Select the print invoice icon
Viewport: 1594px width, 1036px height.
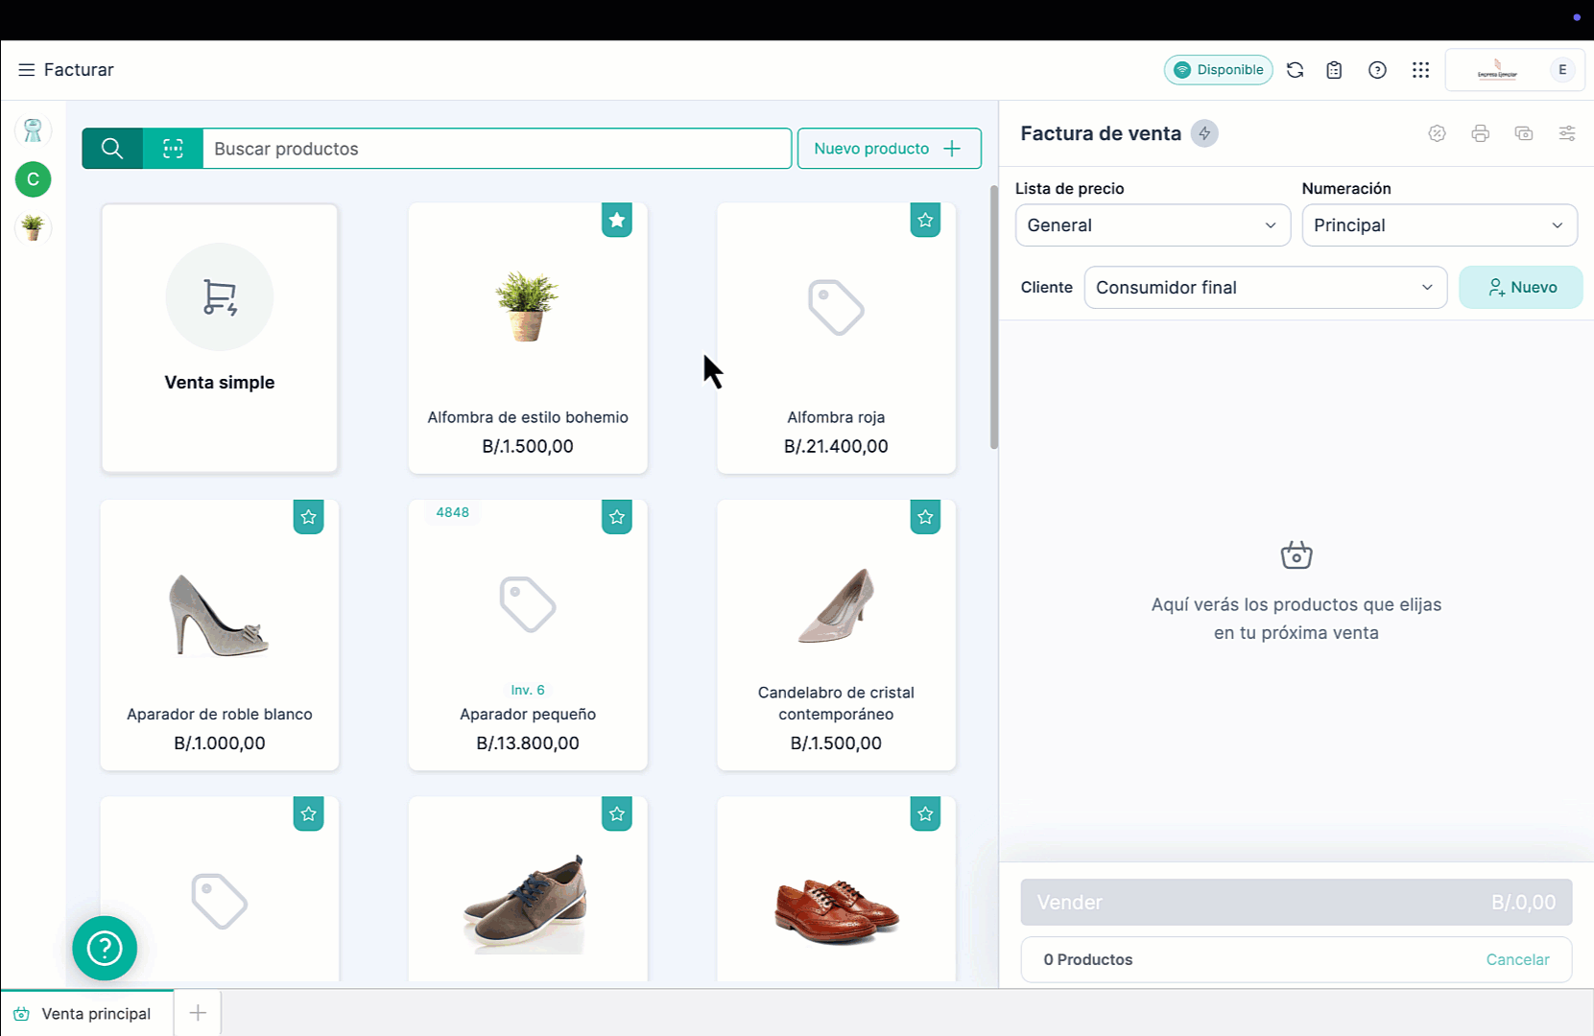click(1480, 133)
